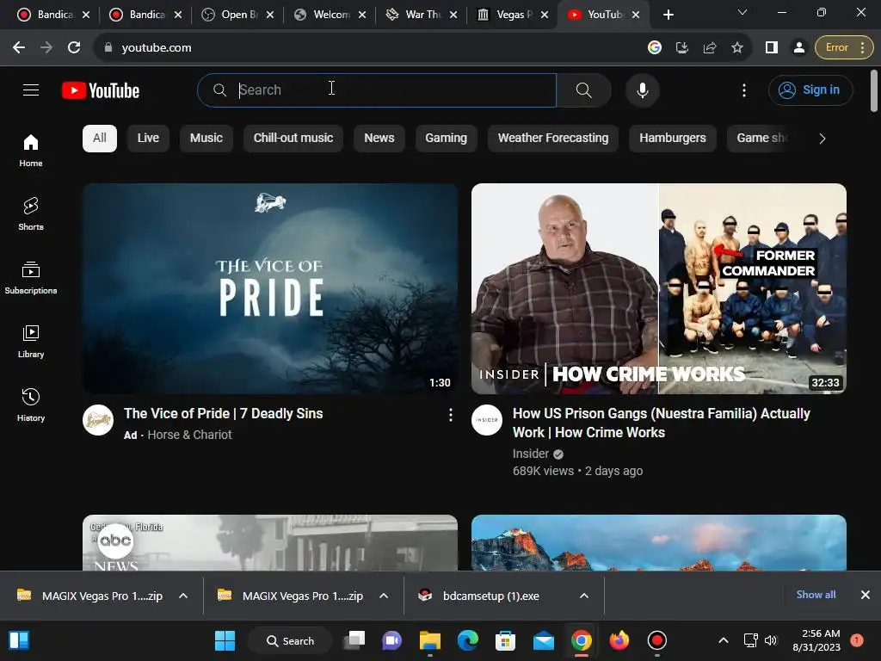This screenshot has width=881, height=661.
Task: Open Shorts from the sidebar
Action: point(31,214)
